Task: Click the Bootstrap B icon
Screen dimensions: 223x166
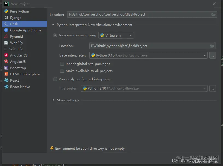Action: coord(6,68)
